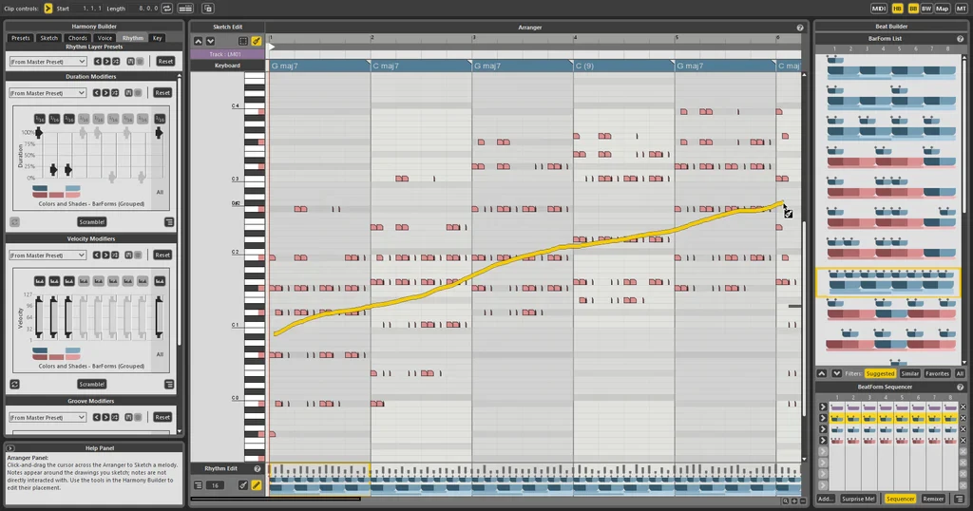This screenshot has width=973, height=511.
Task: Toggle the HB panel button on top bar
Action: (897, 9)
